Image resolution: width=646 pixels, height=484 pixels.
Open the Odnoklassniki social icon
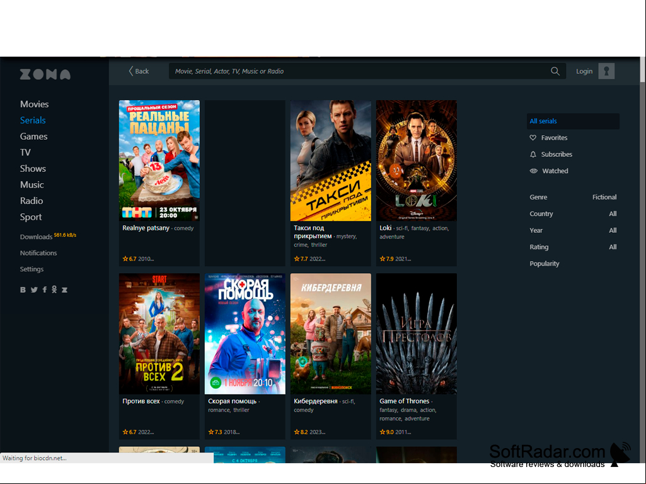[x=54, y=290]
